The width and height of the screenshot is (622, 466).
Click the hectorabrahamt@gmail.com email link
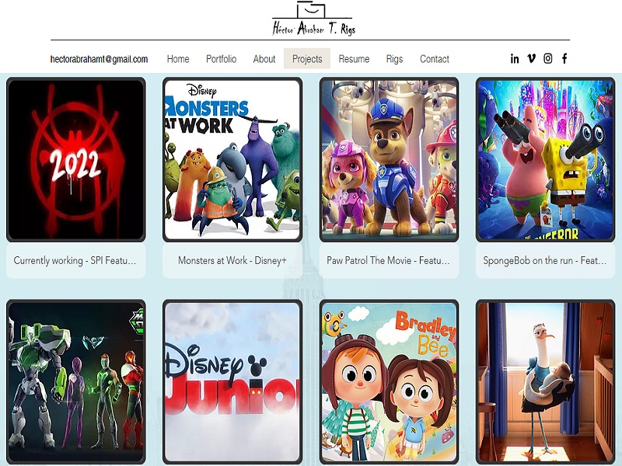(99, 59)
